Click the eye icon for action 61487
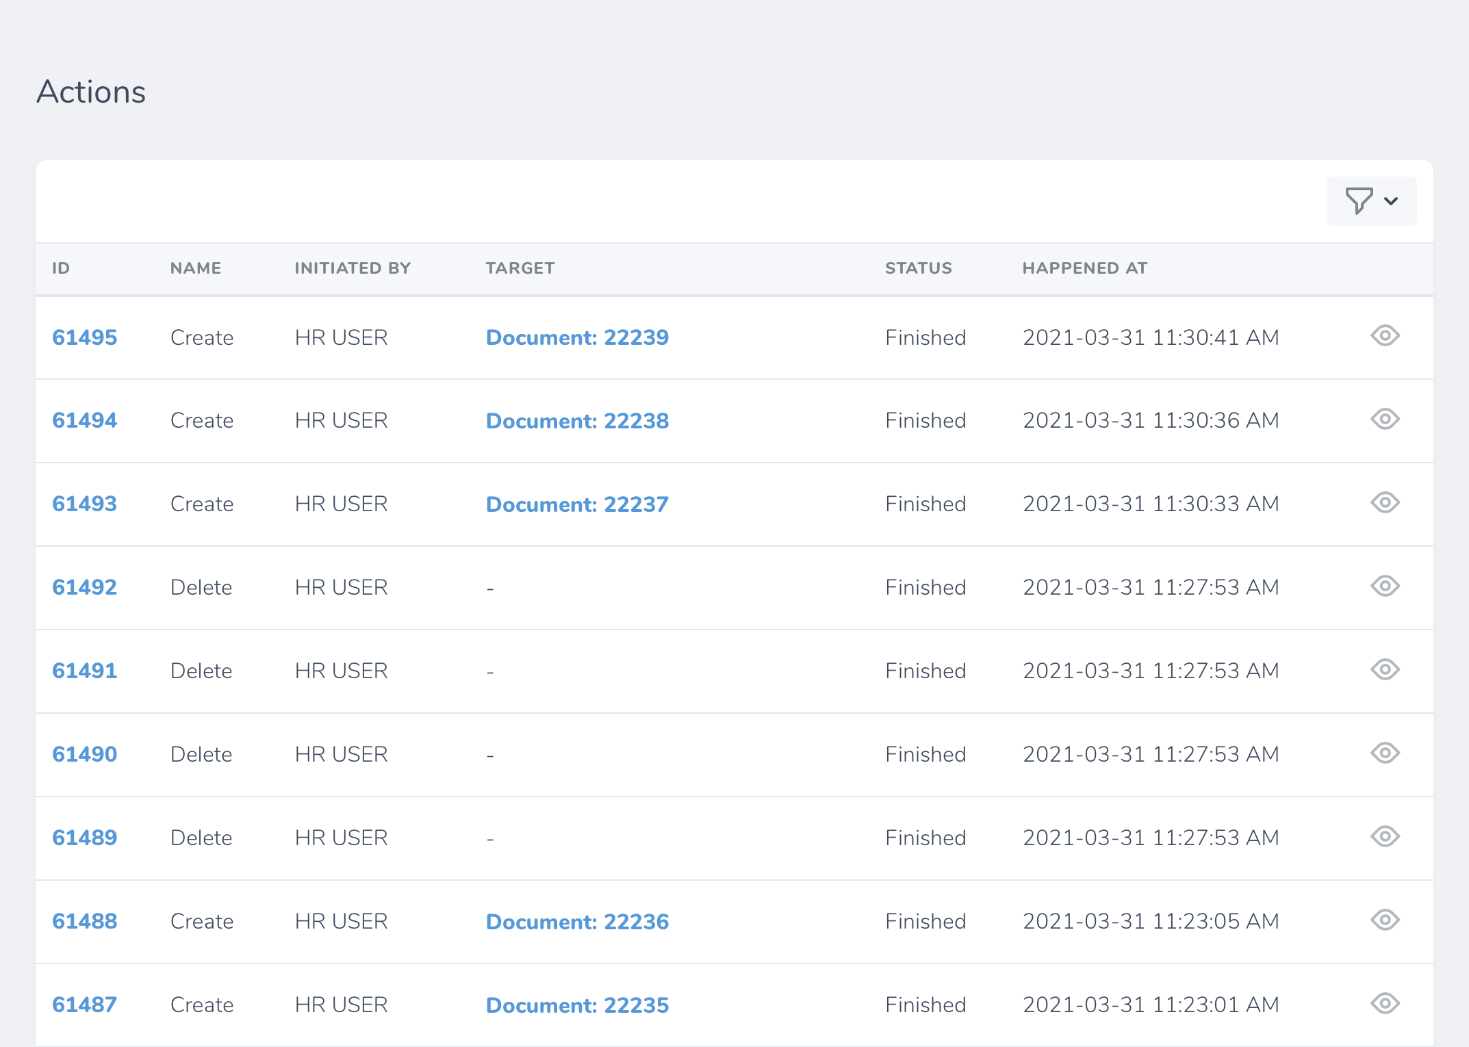Screen dimensions: 1469x1047 tap(1384, 1004)
